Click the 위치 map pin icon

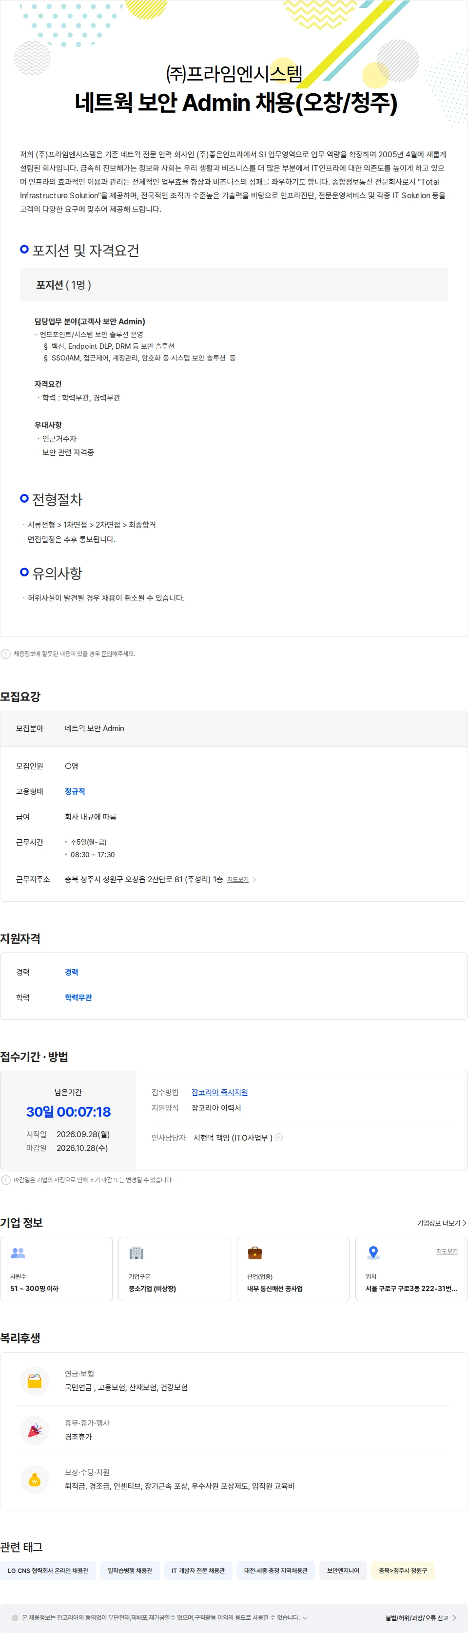click(373, 1252)
